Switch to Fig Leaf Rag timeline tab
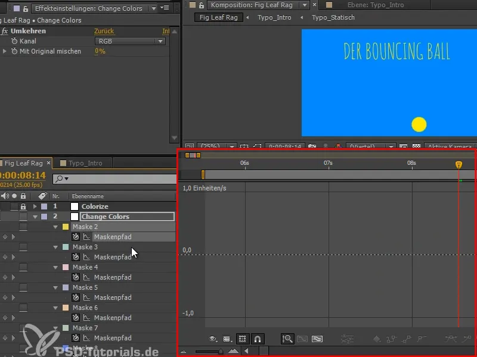The width and height of the screenshot is (477, 357). [23, 163]
